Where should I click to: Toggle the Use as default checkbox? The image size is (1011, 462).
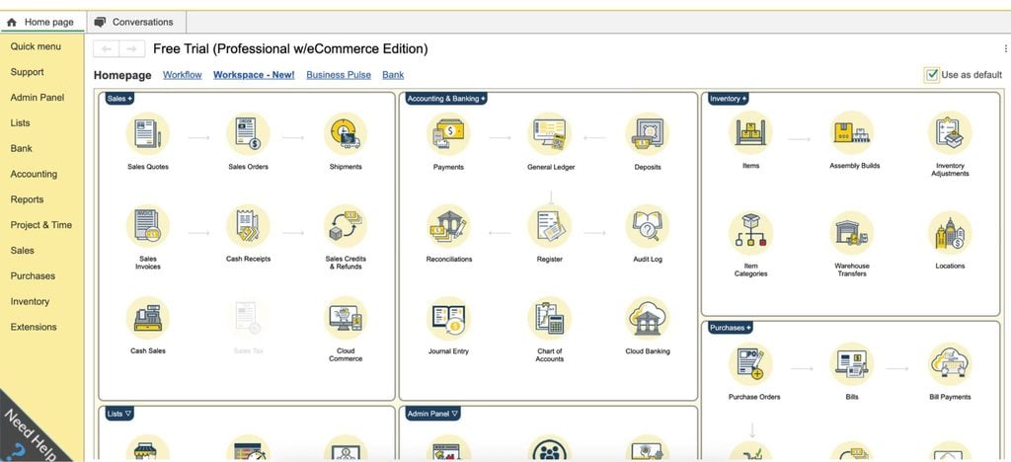(x=932, y=75)
